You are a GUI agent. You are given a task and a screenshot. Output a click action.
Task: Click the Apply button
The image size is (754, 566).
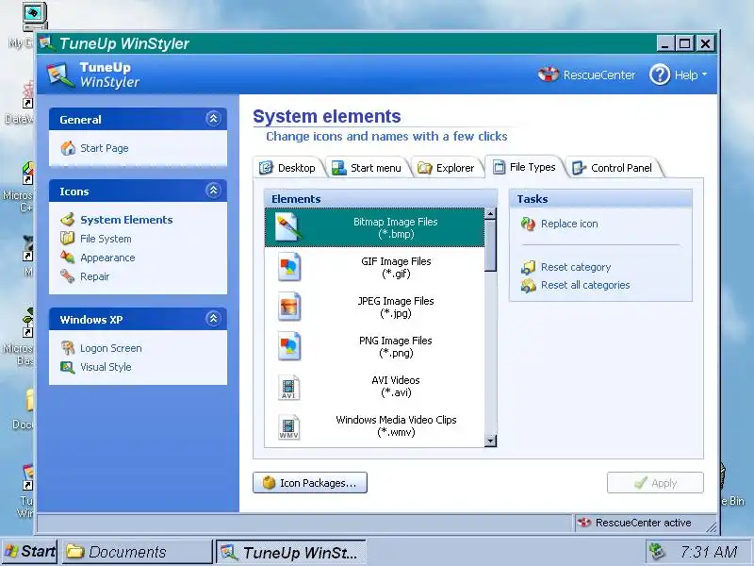tap(655, 483)
